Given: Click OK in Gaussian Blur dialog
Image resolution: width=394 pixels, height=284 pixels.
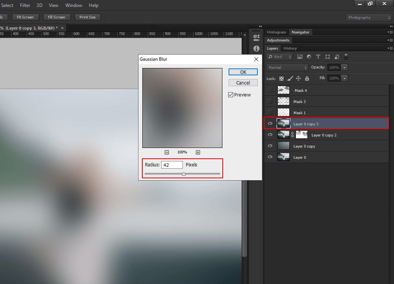Looking at the screenshot, I should click(x=243, y=72).
